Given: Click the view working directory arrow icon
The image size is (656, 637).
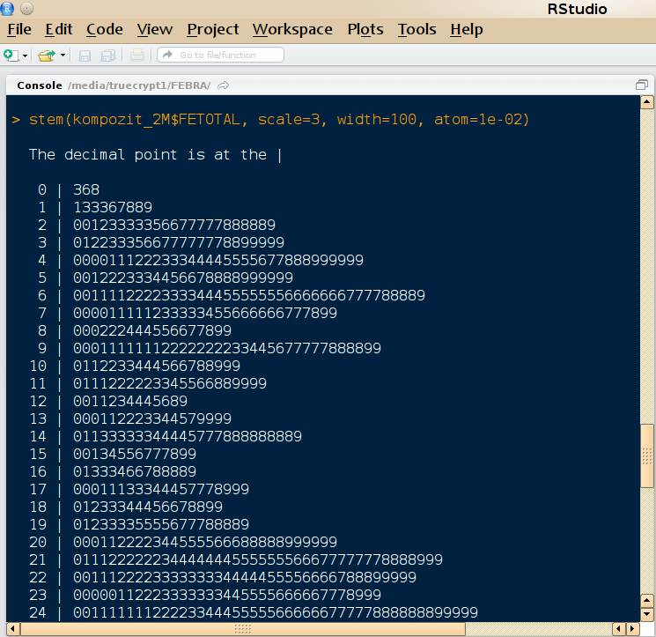Looking at the screenshot, I should [x=224, y=85].
